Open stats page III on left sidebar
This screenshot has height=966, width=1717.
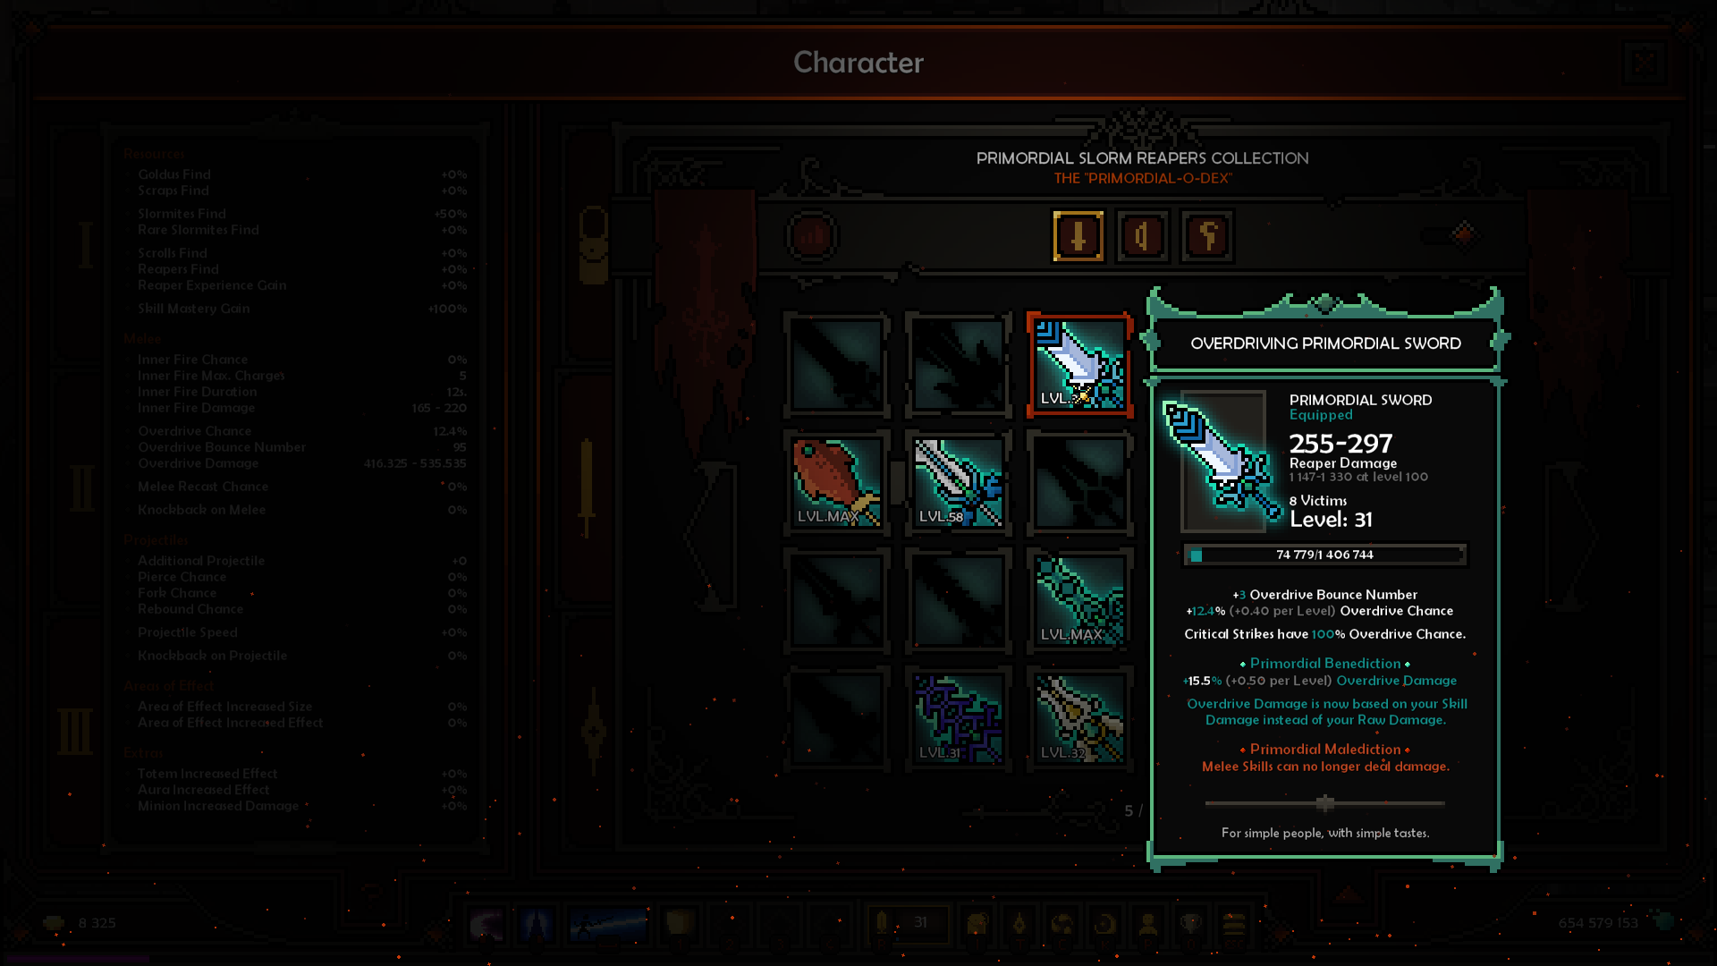click(75, 732)
